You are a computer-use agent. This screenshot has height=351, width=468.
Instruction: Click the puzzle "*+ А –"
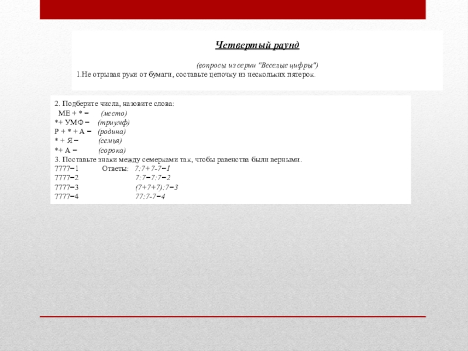[x=66, y=150]
